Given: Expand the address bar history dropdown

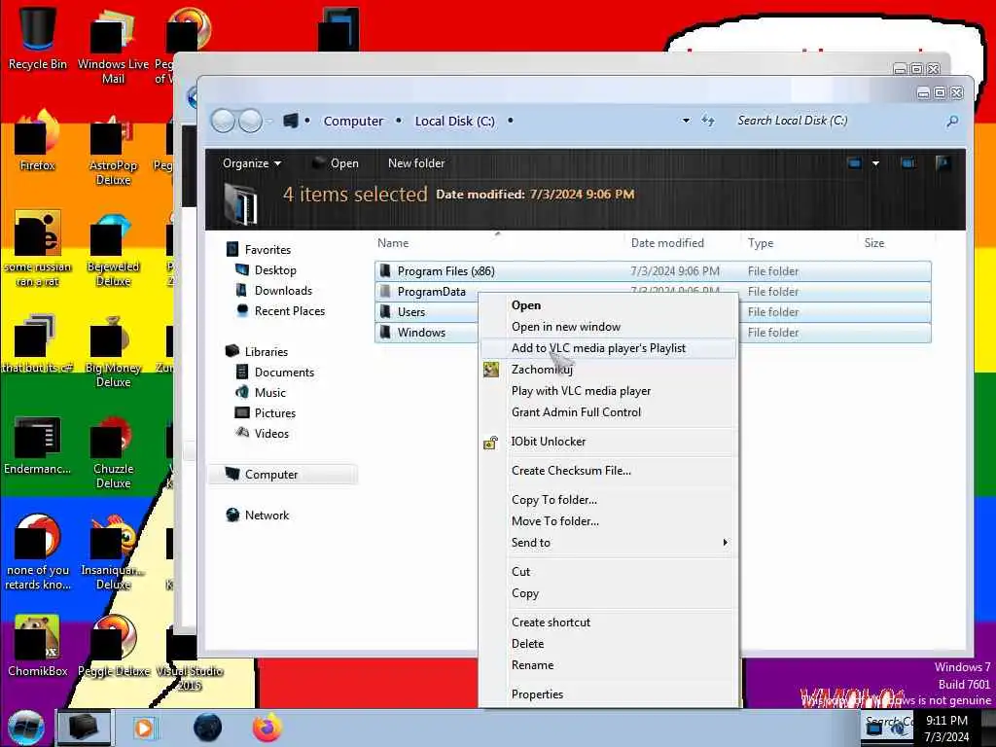Looking at the screenshot, I should pos(686,121).
